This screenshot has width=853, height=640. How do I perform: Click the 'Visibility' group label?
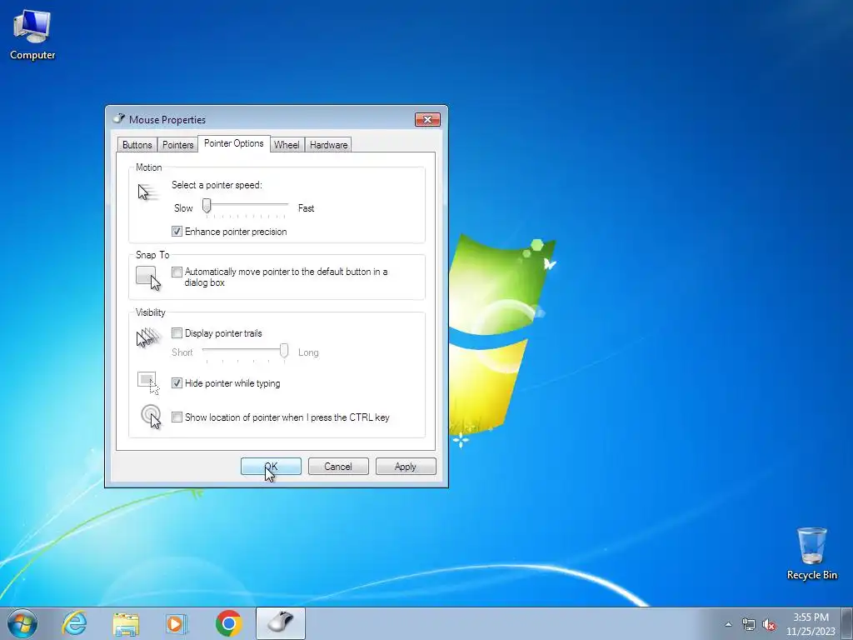tap(151, 312)
